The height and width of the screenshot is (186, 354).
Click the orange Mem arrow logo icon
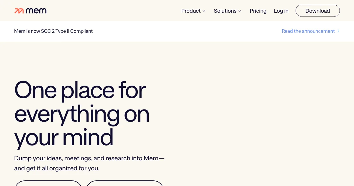point(19,11)
